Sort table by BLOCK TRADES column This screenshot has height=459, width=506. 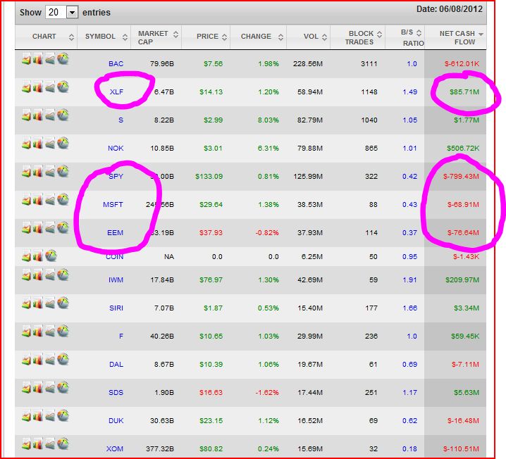357,37
